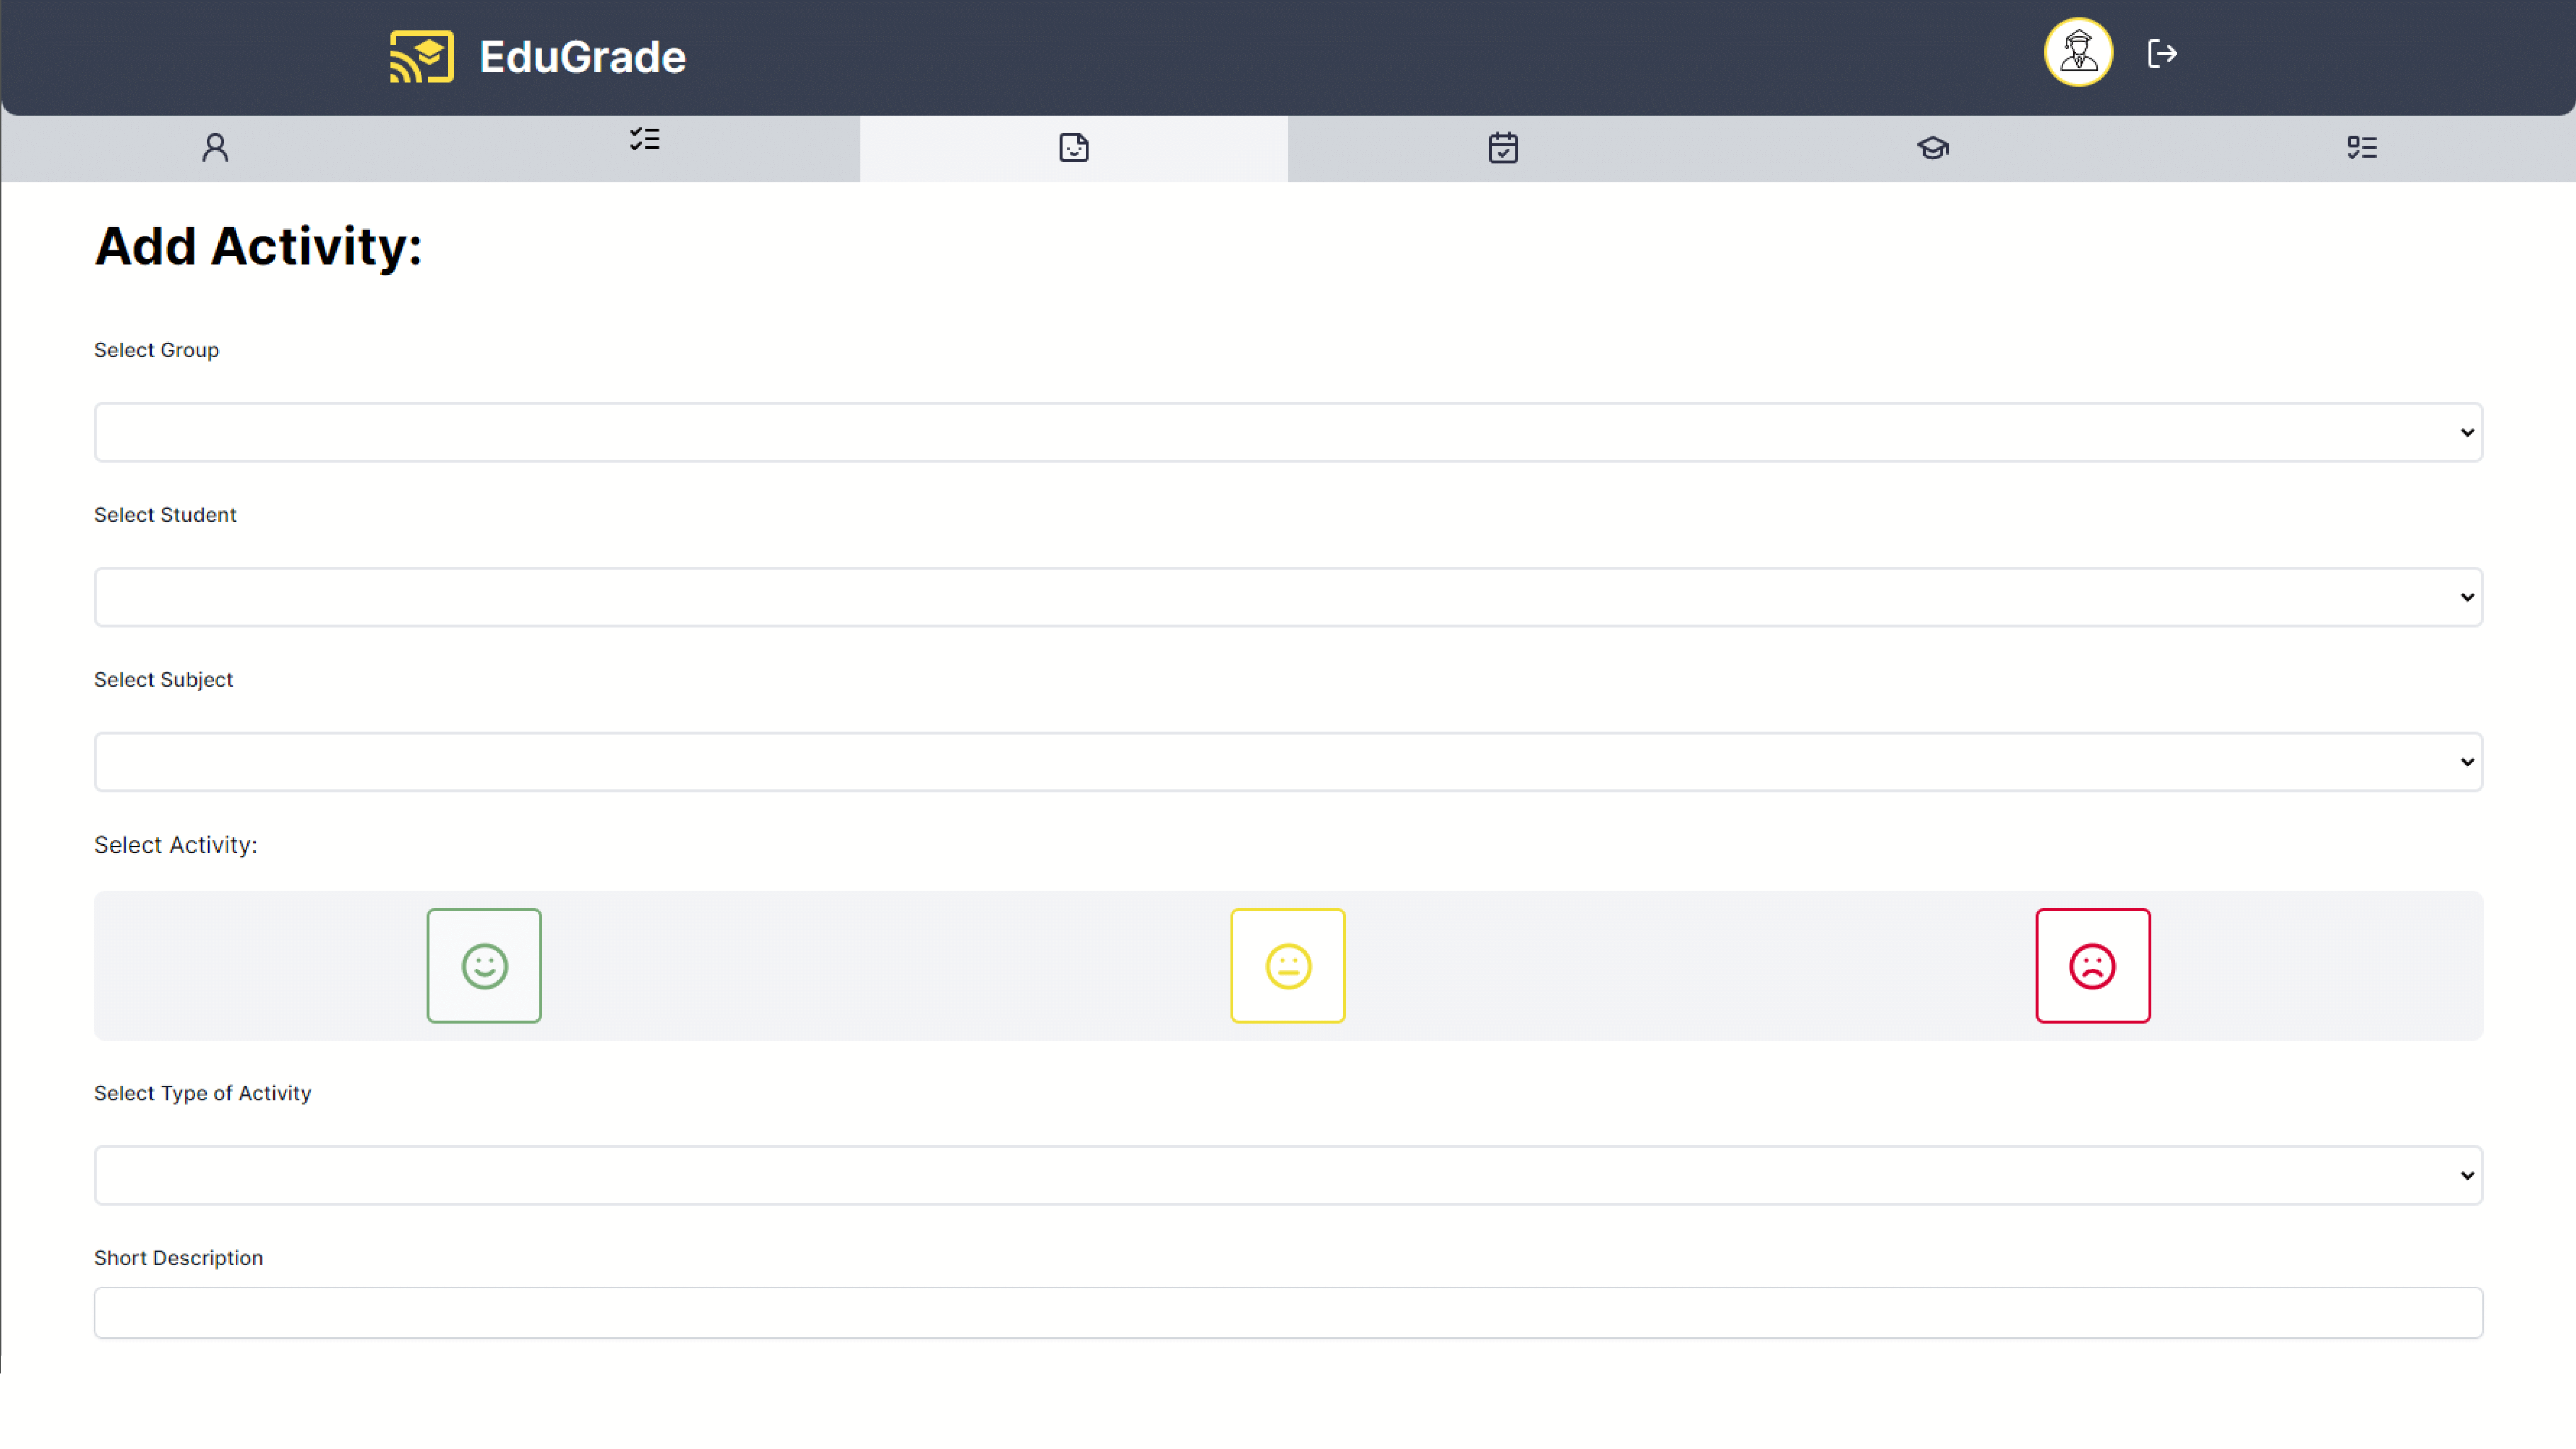2576x1449 pixels.
Task: Click the EduGrade logo icon
Action: [x=421, y=57]
